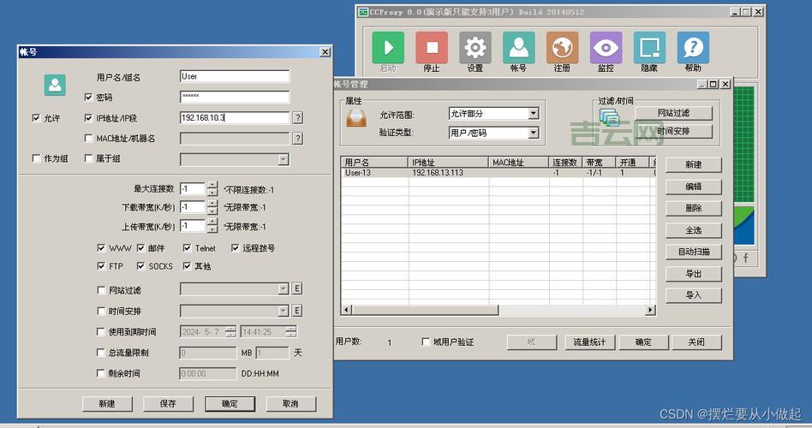This screenshot has height=428, width=812.
Task: Click the green Start (启动) icon
Action: (x=388, y=48)
